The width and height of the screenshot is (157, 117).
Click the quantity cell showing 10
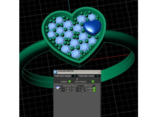click(82, 91)
